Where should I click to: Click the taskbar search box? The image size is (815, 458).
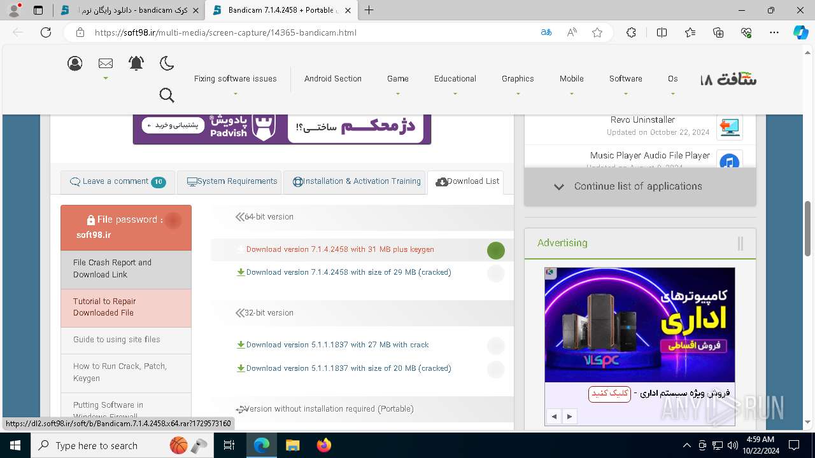click(x=123, y=445)
